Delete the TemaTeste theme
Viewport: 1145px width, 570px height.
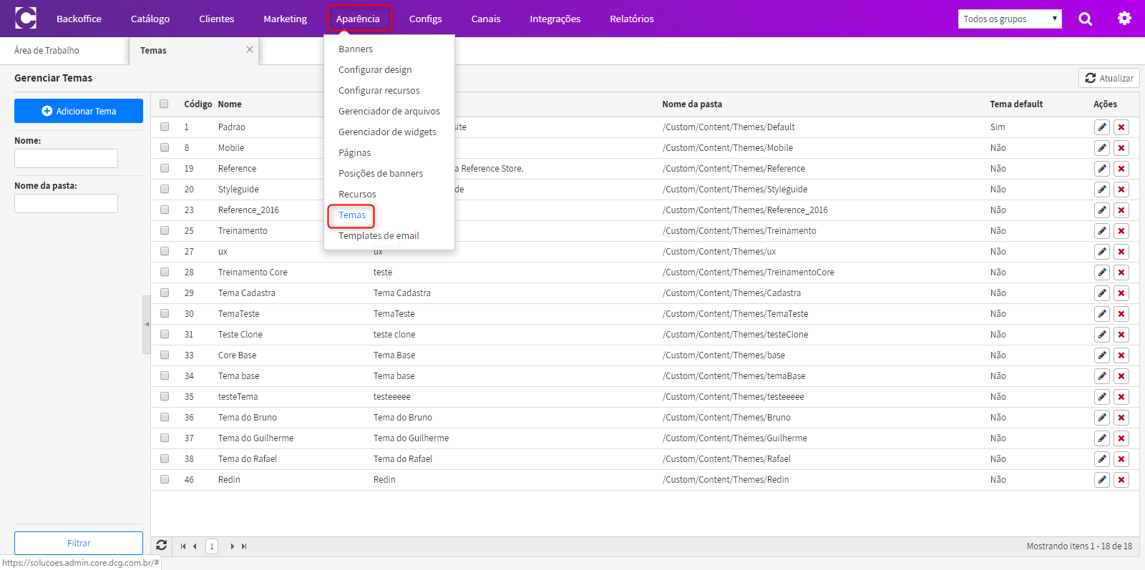click(1121, 314)
